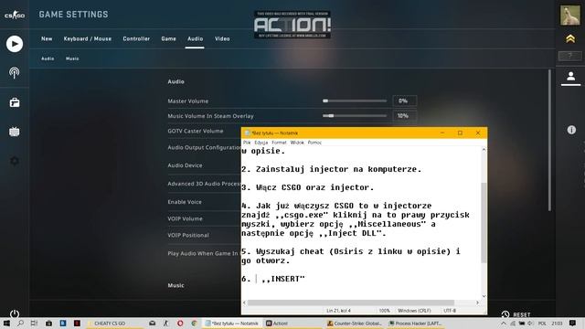
Task: Open the settings gear icon in sidebar
Action: [x=15, y=161]
